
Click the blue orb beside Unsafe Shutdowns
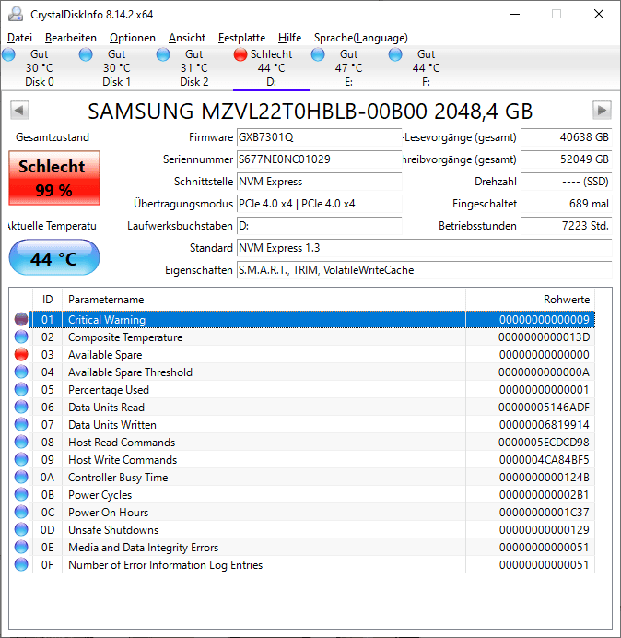pos(21,529)
